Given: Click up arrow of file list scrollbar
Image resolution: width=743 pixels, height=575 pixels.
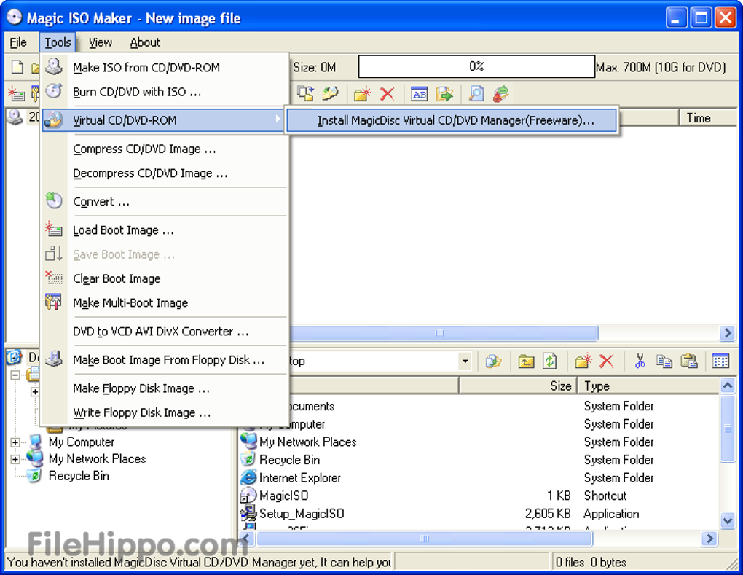Looking at the screenshot, I should pos(728,386).
